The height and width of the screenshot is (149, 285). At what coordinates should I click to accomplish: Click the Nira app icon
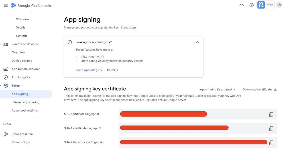click(x=261, y=5)
